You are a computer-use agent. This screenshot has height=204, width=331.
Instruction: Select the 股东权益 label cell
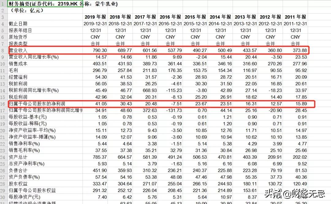(18, 184)
